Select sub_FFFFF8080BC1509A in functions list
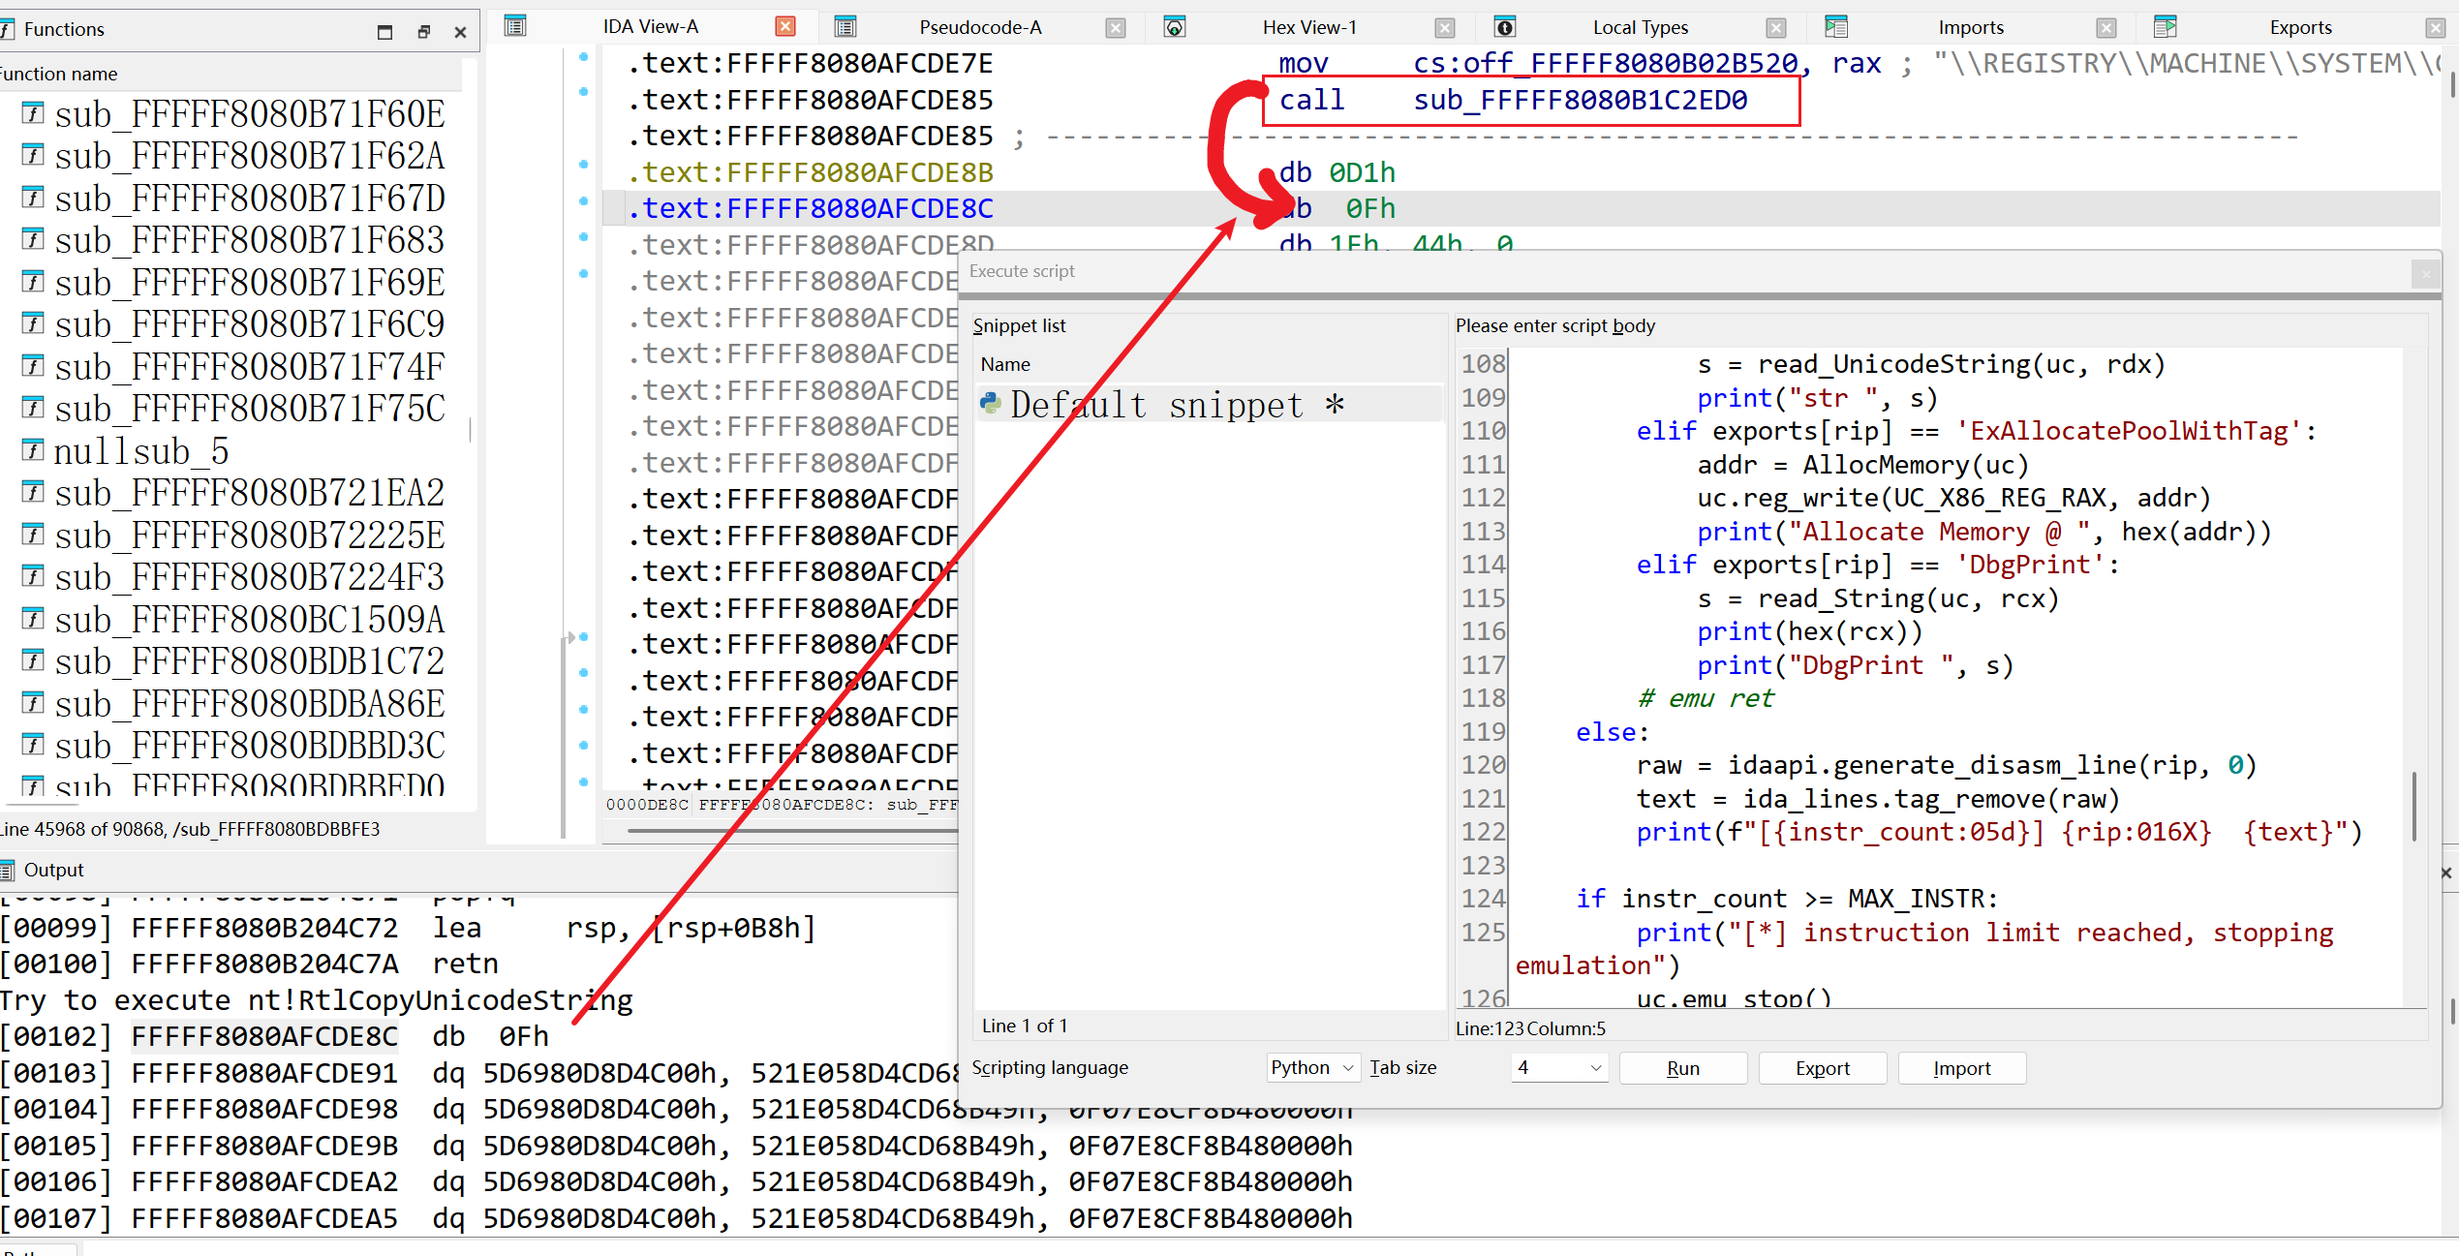The height and width of the screenshot is (1256, 2459). pos(249,619)
